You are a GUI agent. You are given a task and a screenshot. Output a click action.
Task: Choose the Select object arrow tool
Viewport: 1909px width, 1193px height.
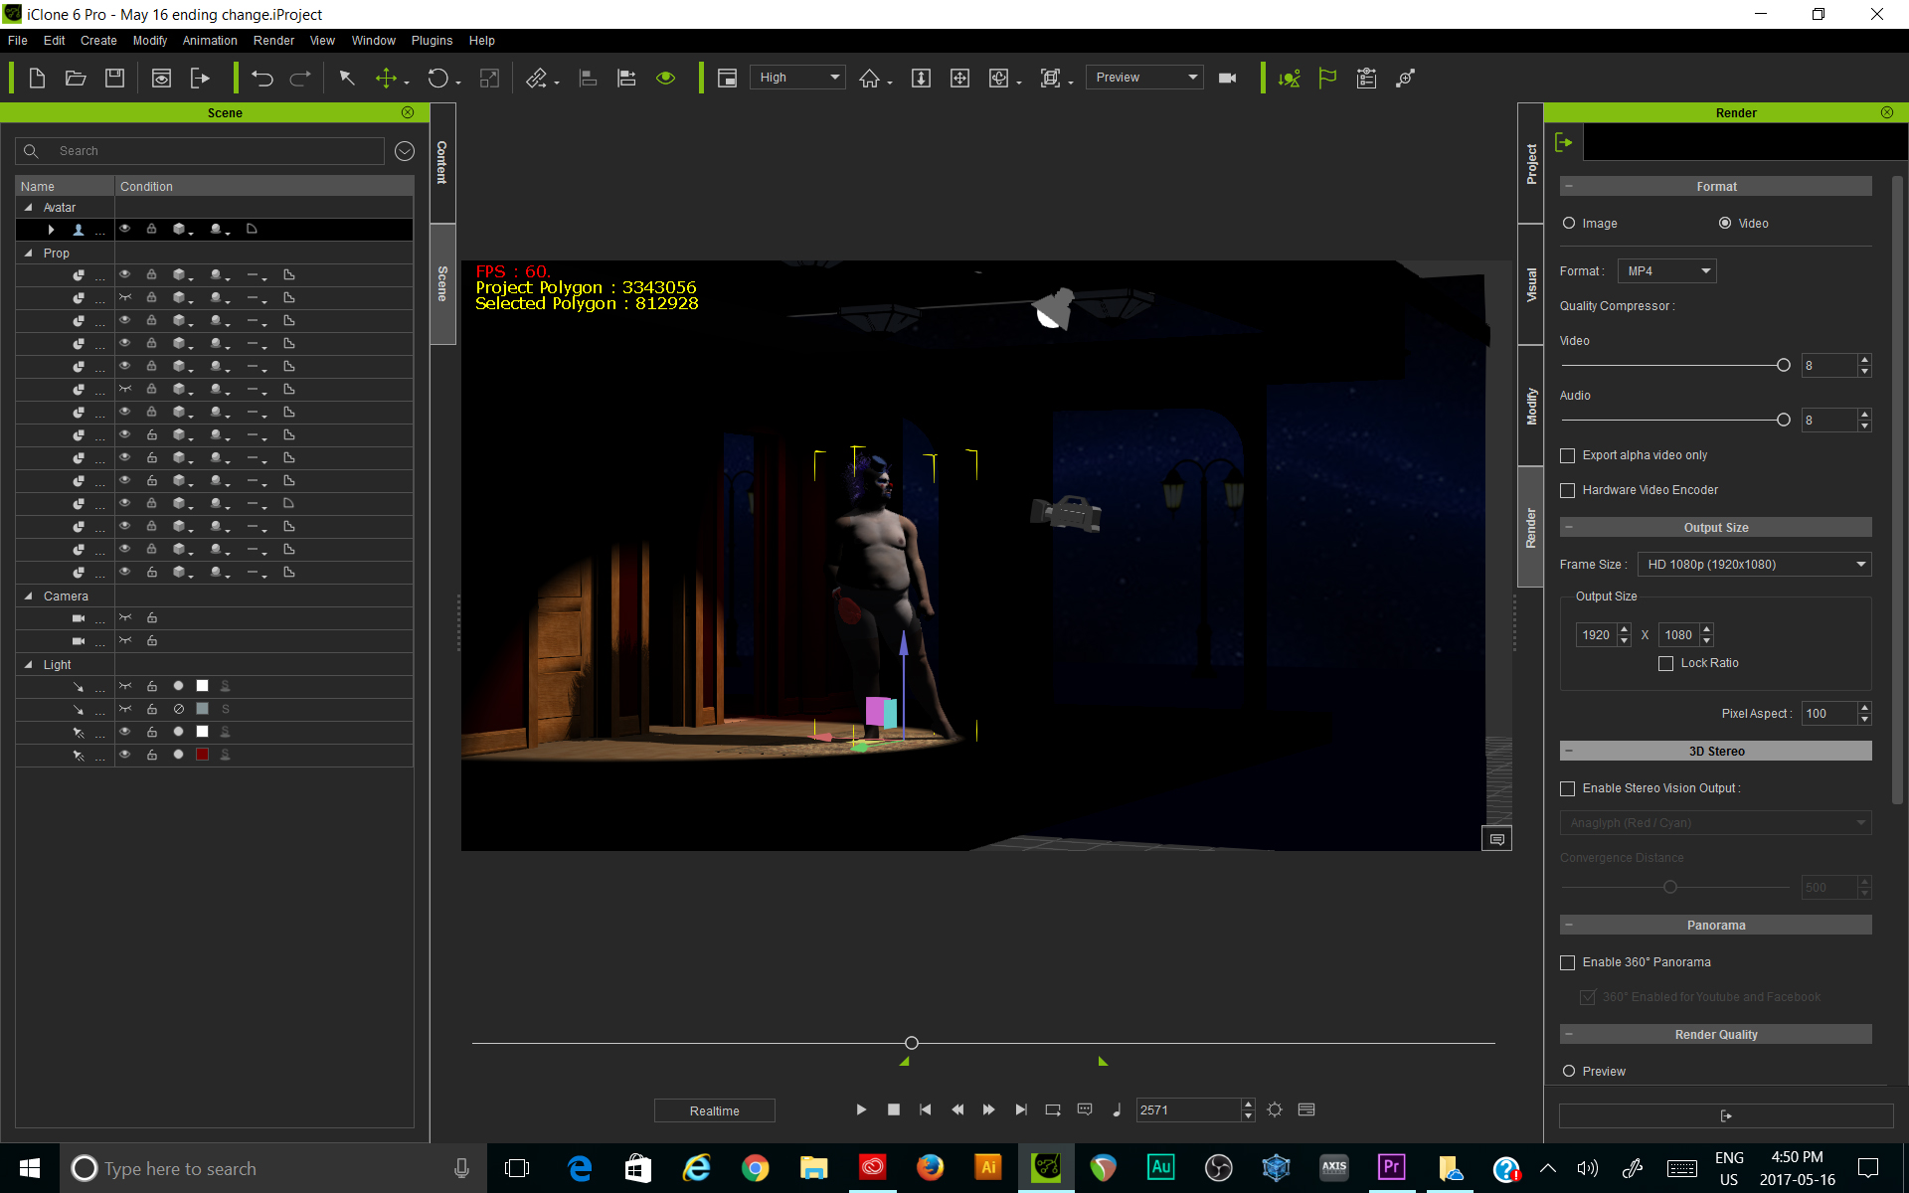pos(347,78)
